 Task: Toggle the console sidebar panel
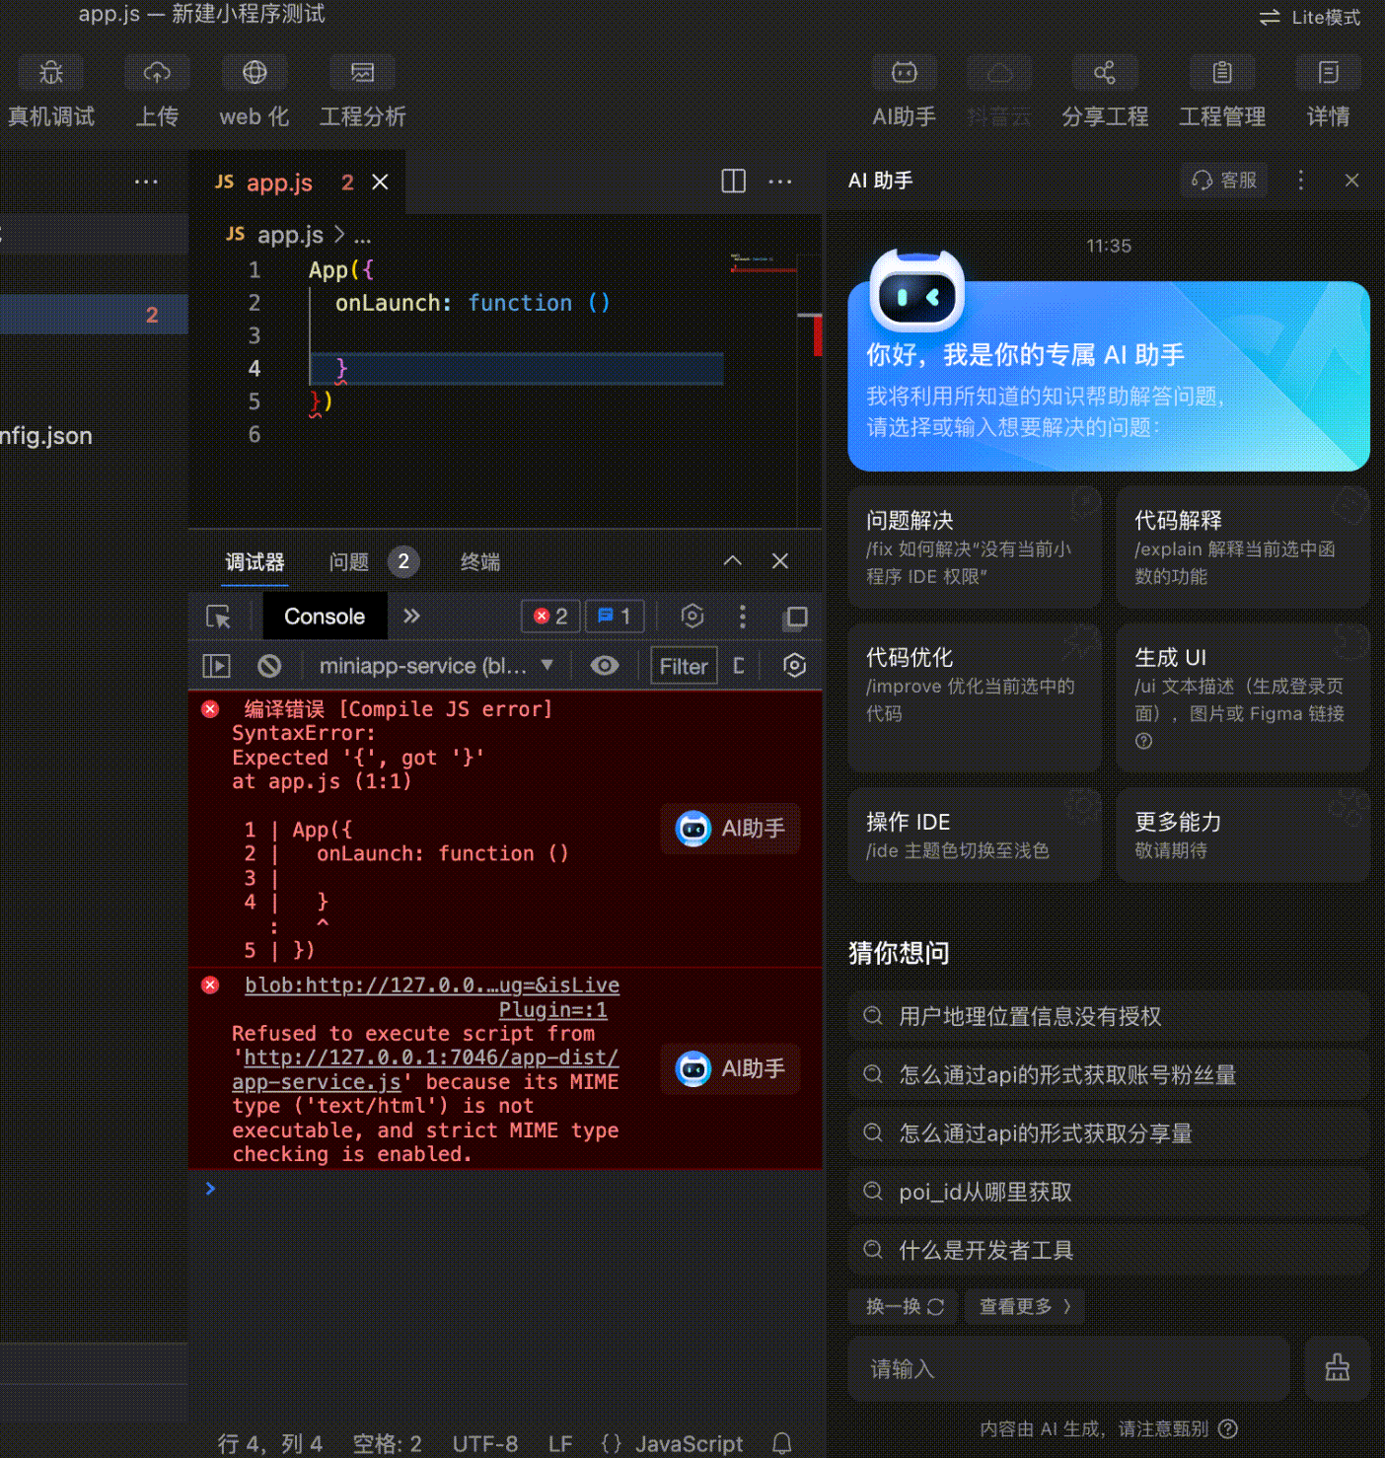click(216, 666)
